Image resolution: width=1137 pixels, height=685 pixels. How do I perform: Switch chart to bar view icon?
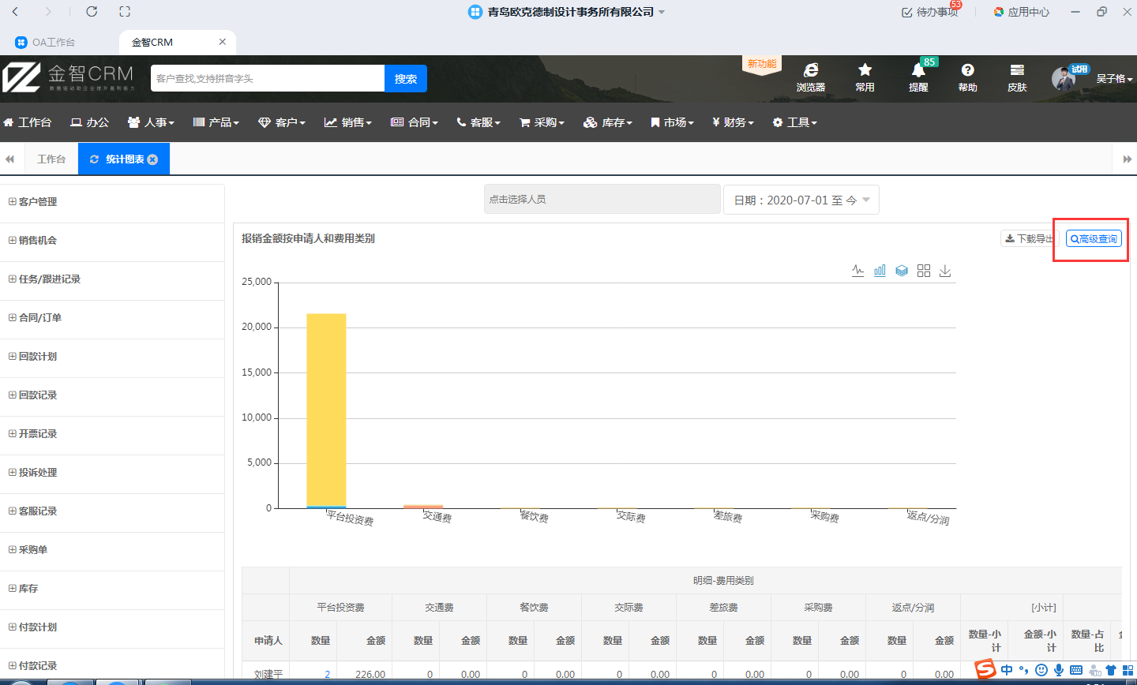(880, 271)
